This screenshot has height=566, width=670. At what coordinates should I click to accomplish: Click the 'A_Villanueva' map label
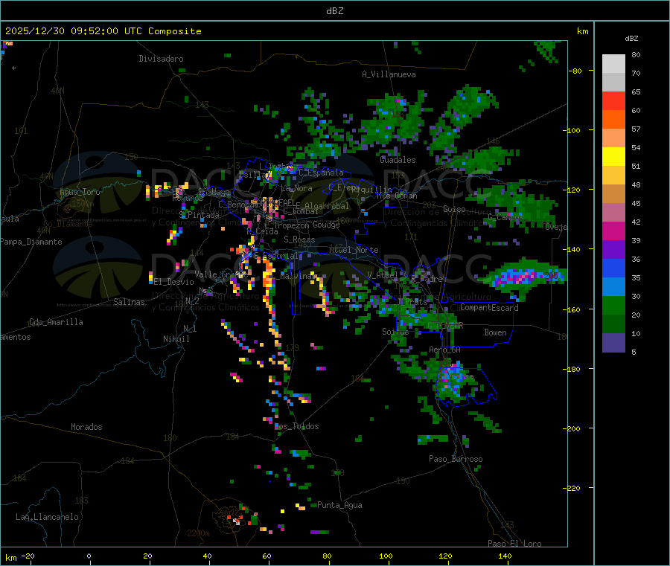[x=389, y=74]
